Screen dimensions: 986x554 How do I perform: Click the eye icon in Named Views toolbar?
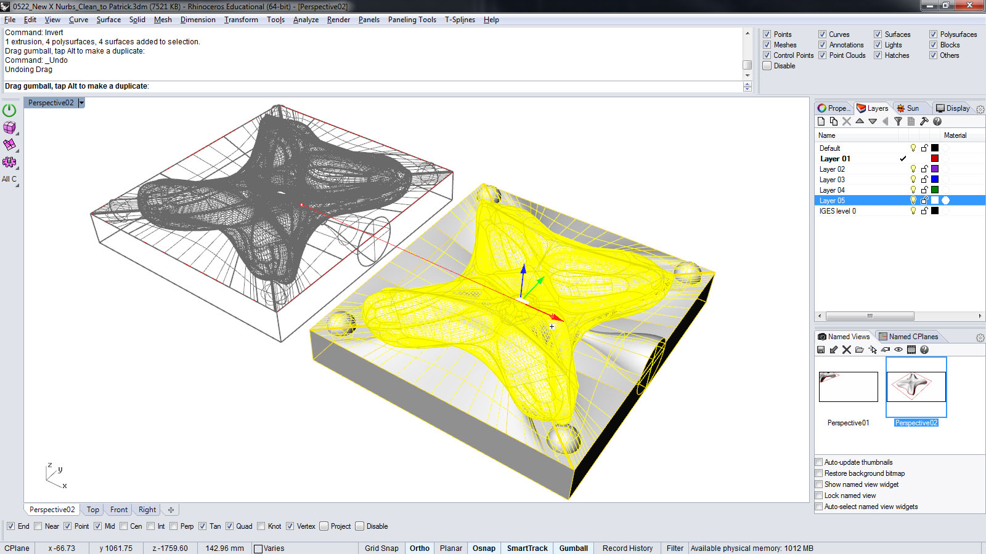coord(898,350)
